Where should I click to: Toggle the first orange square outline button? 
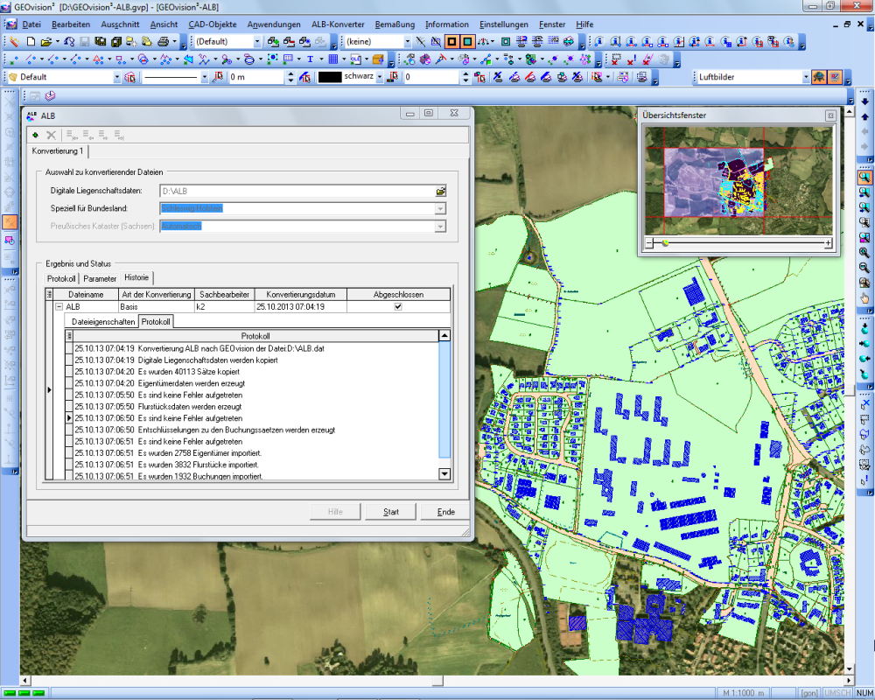pos(452,41)
